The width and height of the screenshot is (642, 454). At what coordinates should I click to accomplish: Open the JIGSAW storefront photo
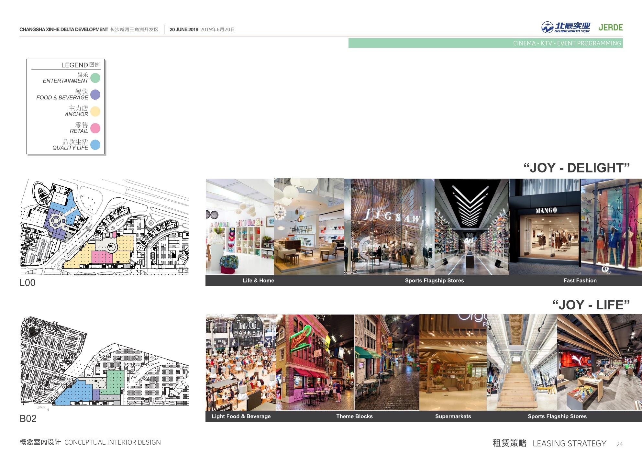coord(389,227)
